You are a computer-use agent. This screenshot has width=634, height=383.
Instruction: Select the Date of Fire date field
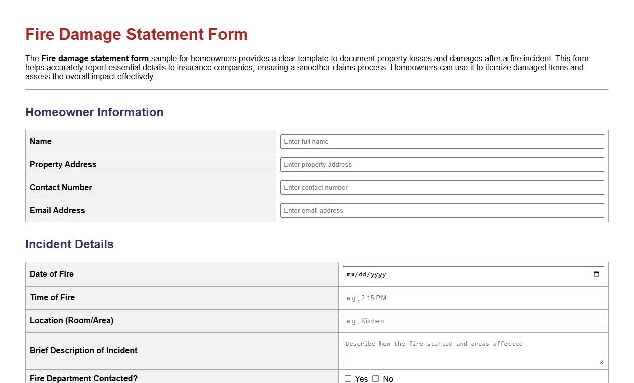pyautogui.click(x=452, y=274)
